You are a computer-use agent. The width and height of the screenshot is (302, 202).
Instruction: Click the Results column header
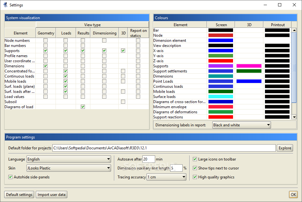coord(83,33)
